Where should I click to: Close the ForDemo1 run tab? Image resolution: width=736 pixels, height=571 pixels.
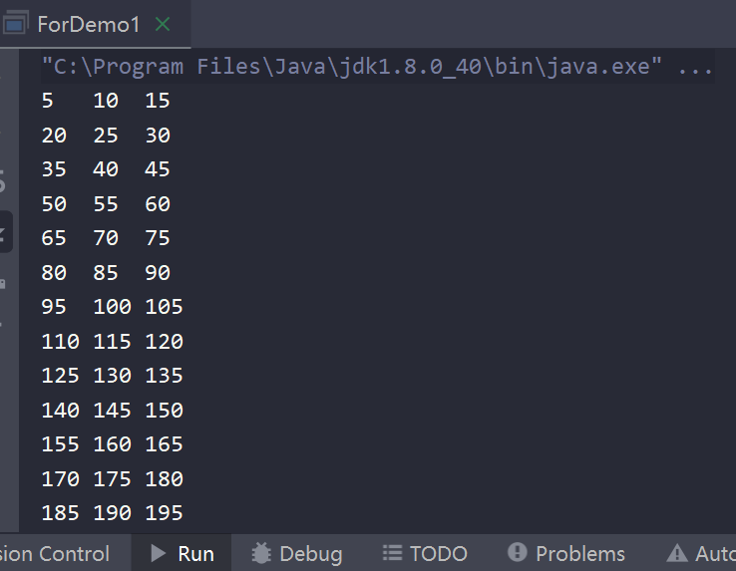[164, 24]
